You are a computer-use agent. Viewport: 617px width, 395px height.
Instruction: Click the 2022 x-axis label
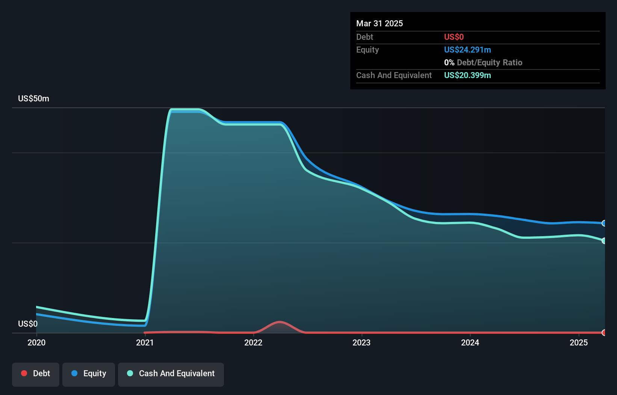(253, 342)
